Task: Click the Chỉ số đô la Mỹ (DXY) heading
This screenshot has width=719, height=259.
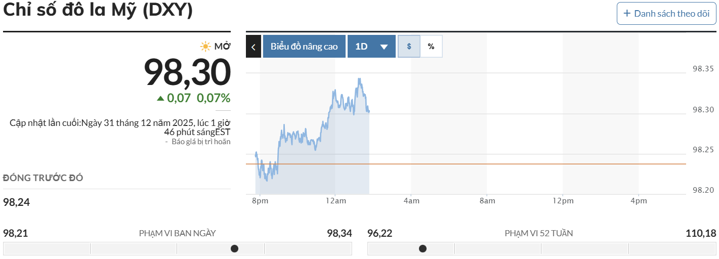Action: (98, 11)
